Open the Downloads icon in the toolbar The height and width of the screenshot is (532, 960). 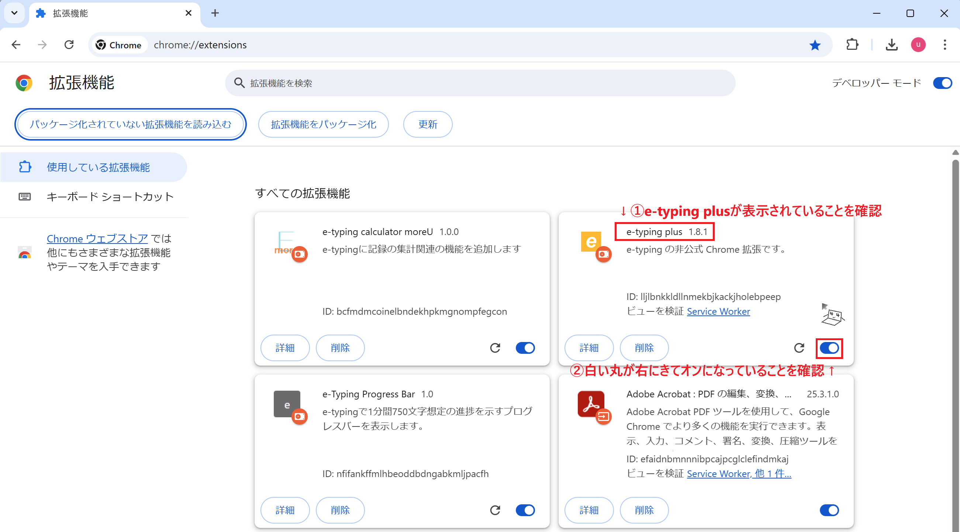[x=891, y=45]
